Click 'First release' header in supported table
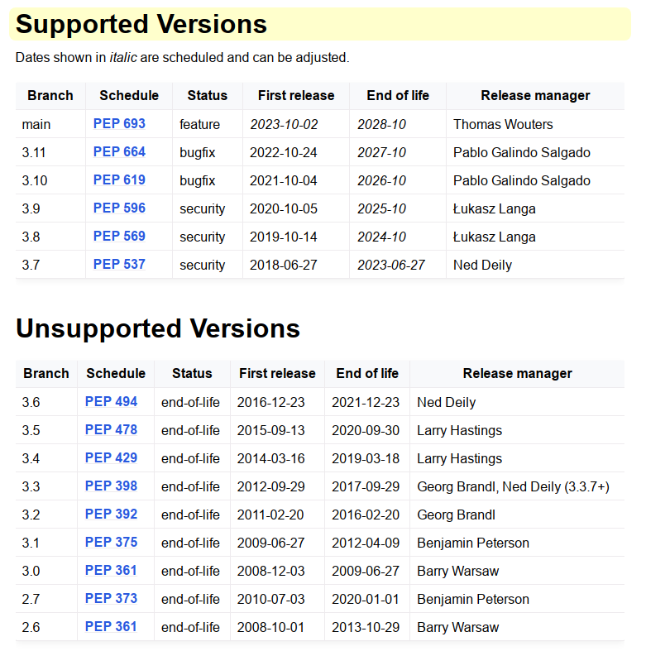 (x=296, y=95)
